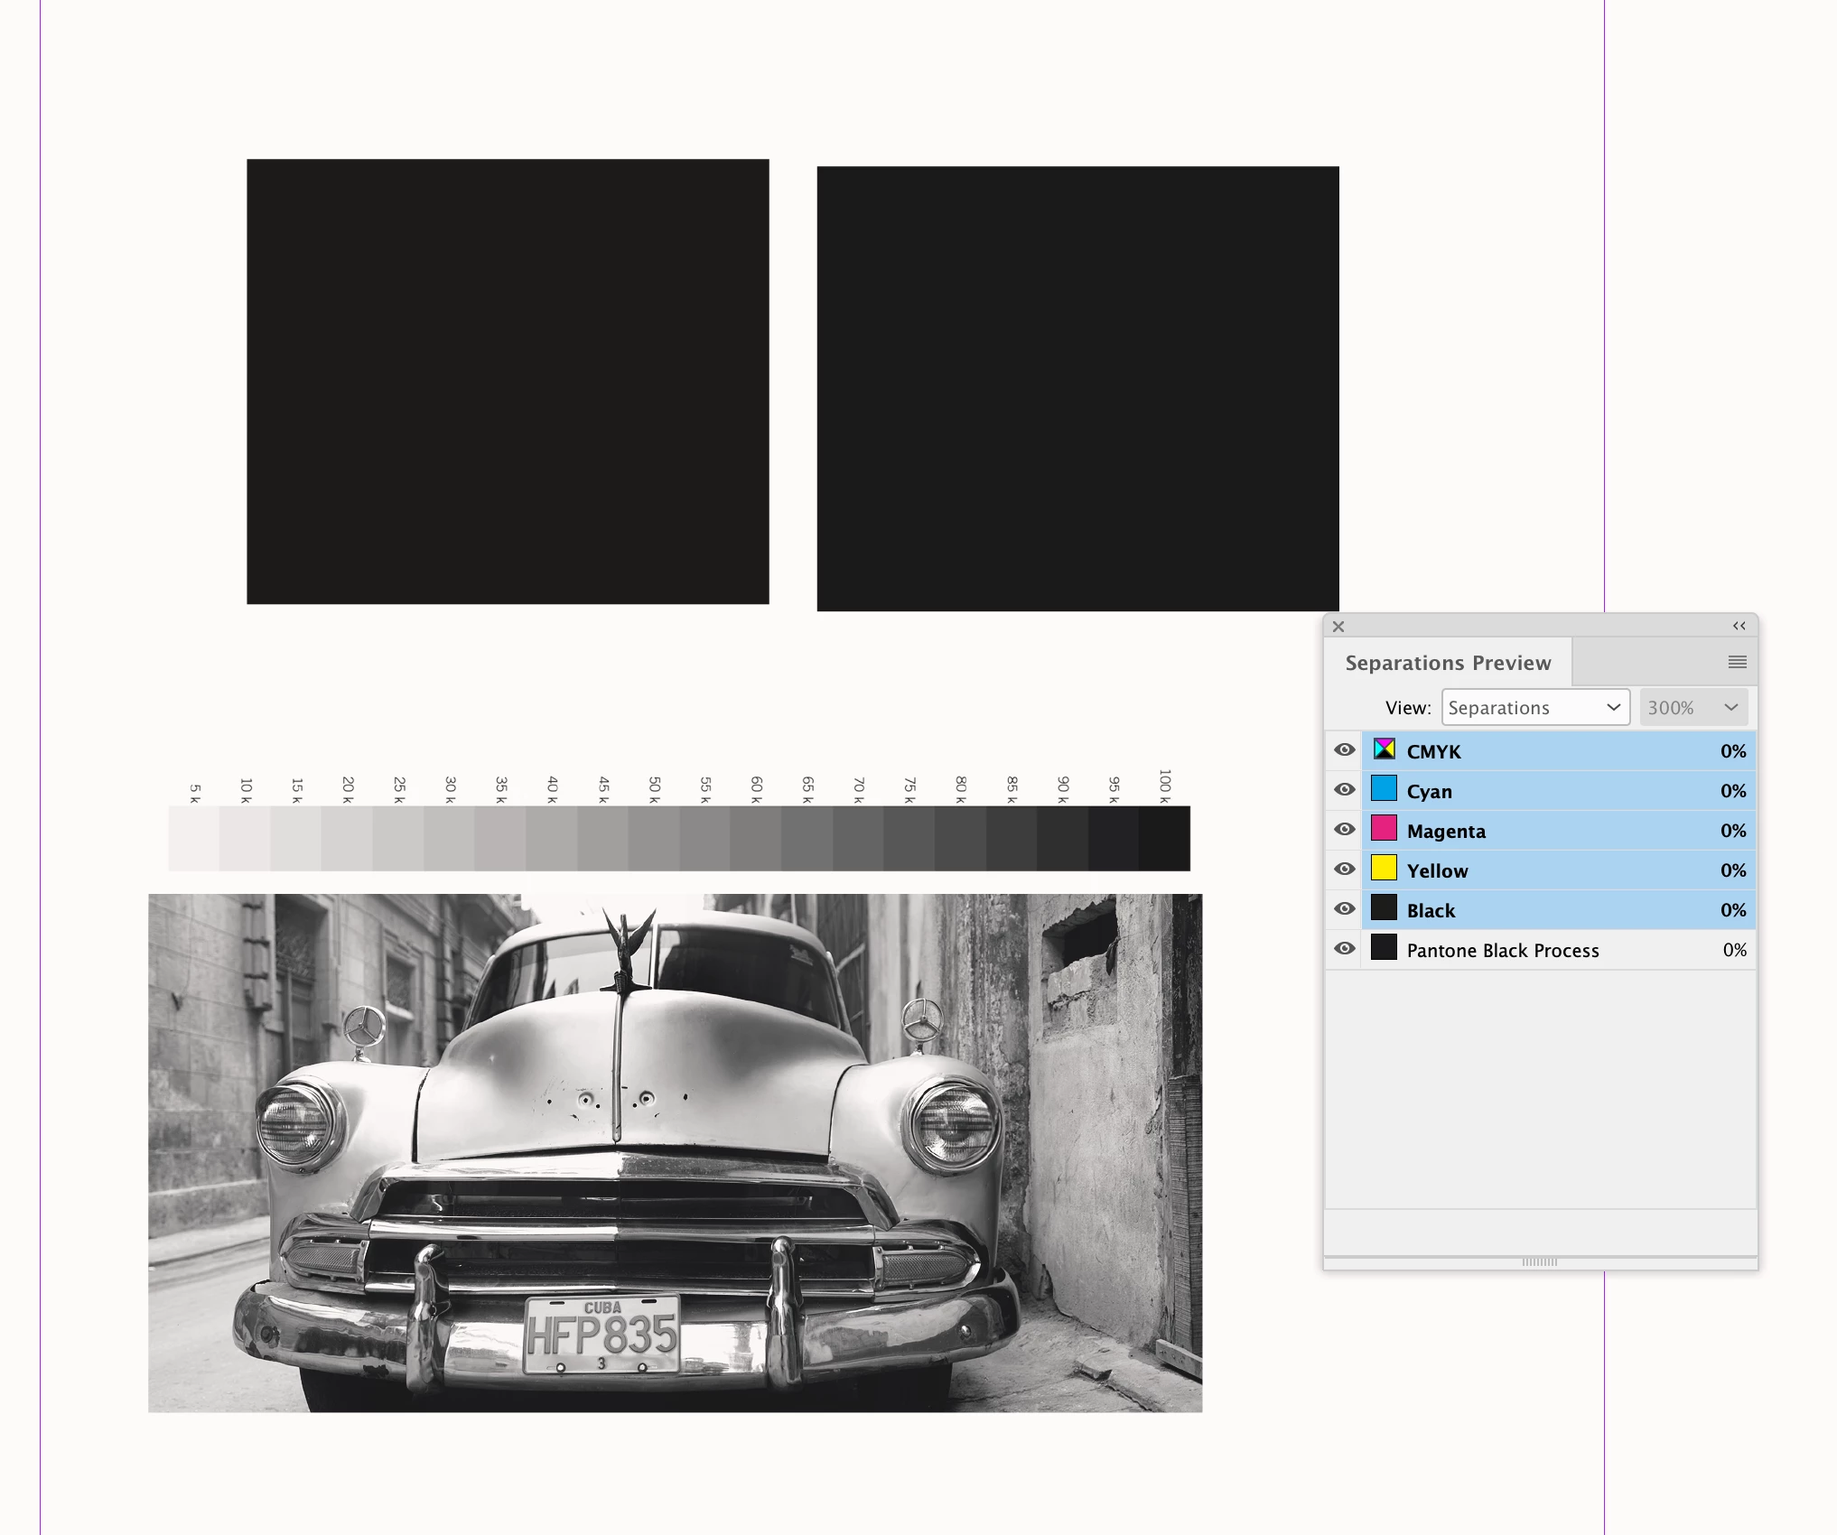Close the Separations Preview panel
This screenshot has height=1535, width=1837.
(1338, 627)
